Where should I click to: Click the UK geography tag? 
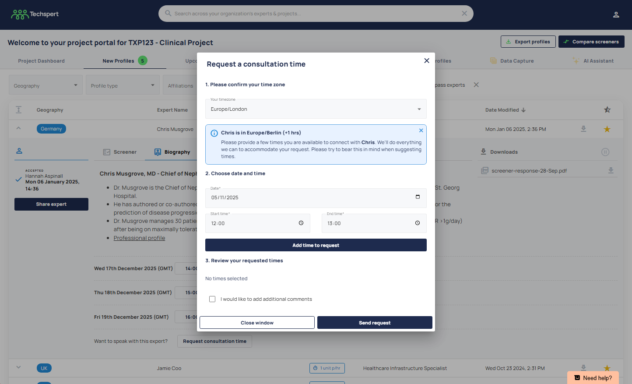[44, 368]
